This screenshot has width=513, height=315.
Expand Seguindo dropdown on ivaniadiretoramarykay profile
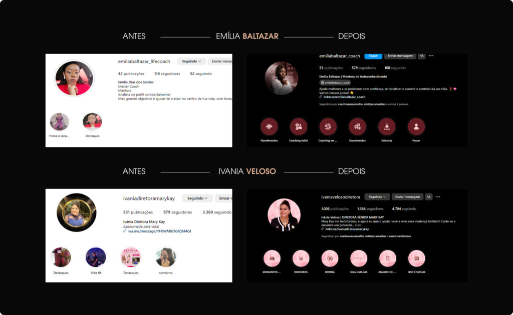coord(197,198)
